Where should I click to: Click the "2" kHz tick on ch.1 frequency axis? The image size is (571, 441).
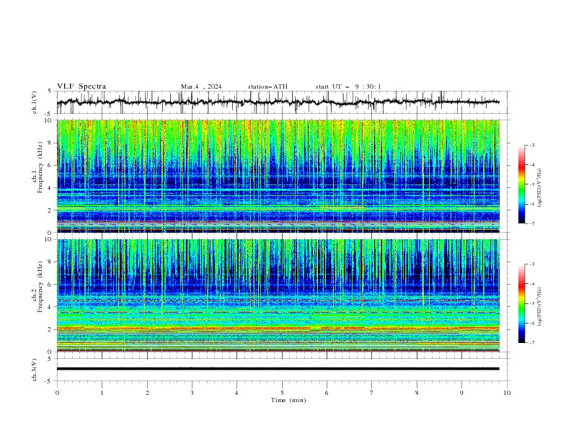(51, 210)
